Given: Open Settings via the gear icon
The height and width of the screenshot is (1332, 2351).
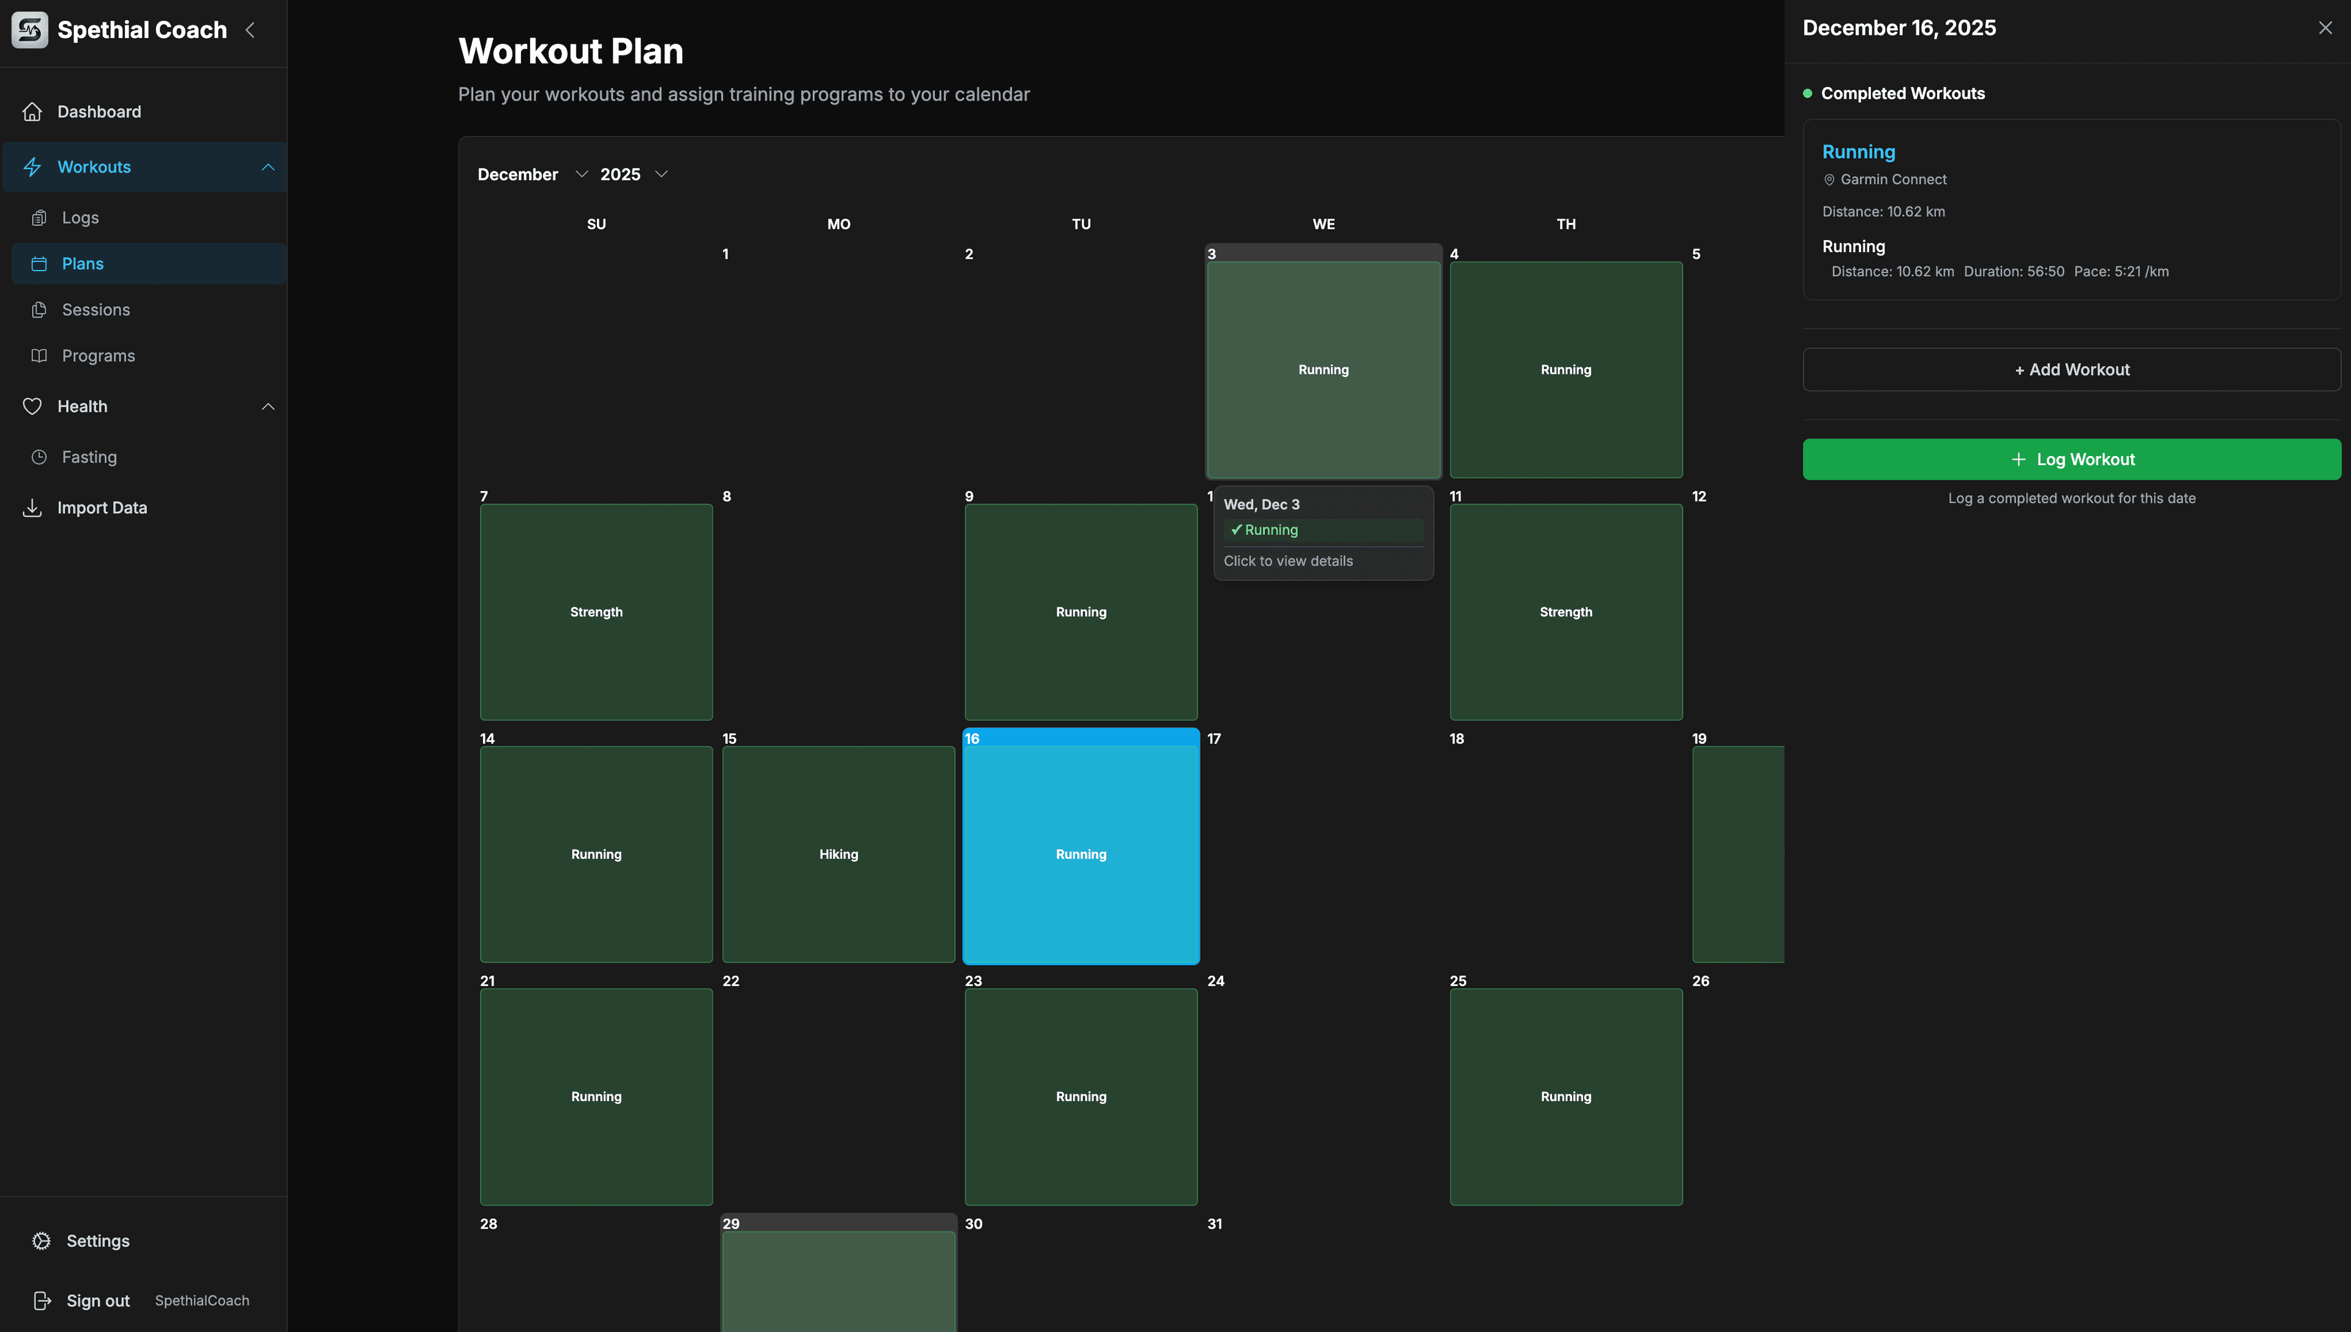Looking at the screenshot, I should [x=41, y=1241].
